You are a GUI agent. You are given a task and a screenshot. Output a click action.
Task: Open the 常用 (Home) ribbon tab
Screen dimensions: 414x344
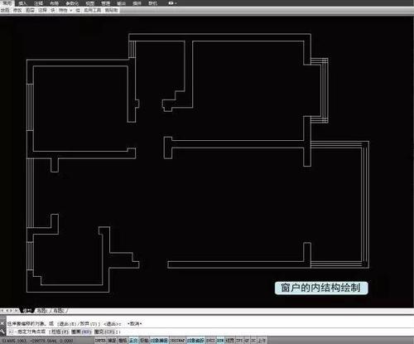point(7,3)
